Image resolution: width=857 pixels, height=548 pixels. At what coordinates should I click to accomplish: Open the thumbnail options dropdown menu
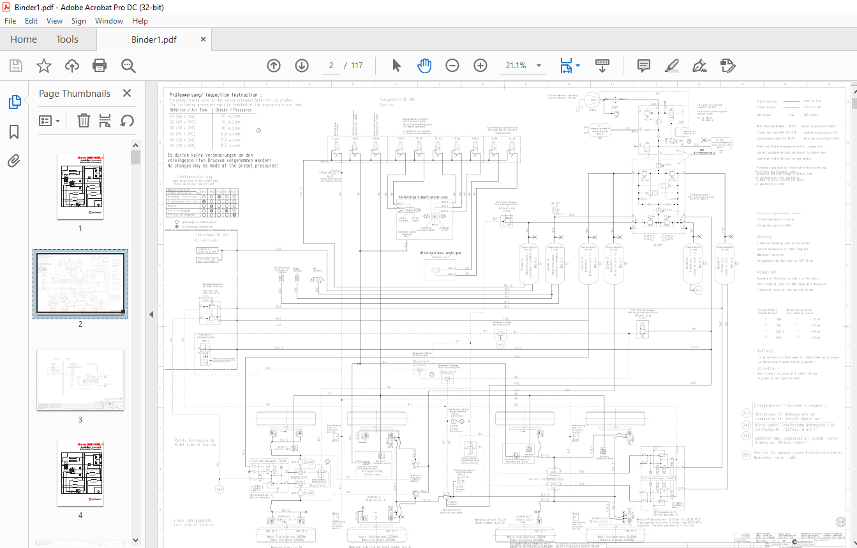[50, 120]
